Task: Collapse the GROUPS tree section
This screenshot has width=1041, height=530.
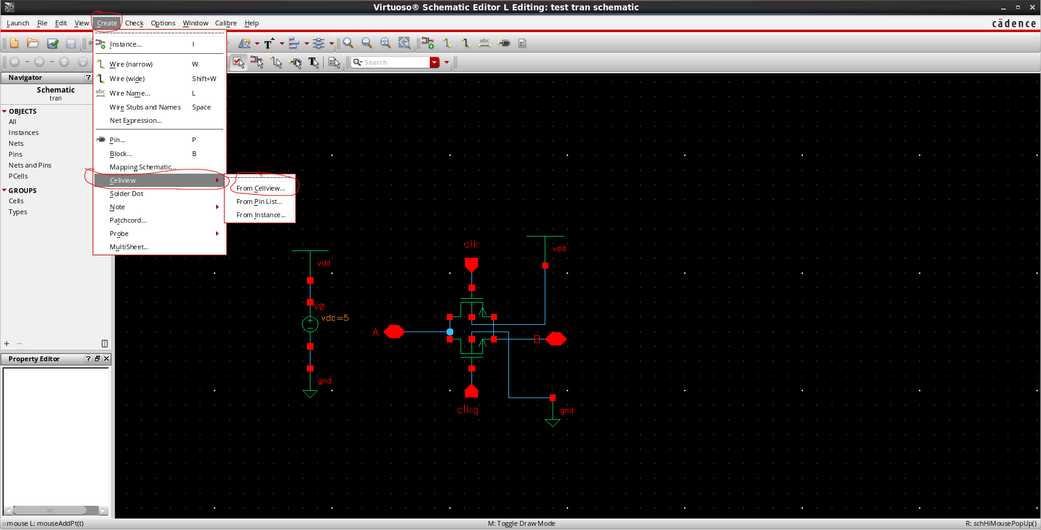Action: coord(5,191)
